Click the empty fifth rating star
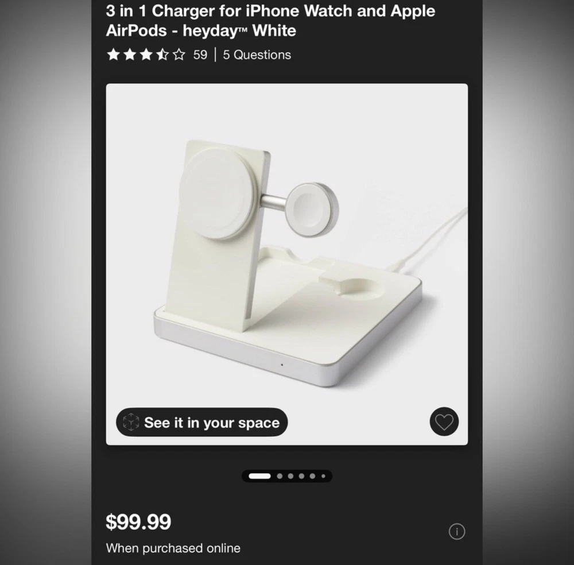Image resolution: width=574 pixels, height=565 pixels. [x=179, y=55]
